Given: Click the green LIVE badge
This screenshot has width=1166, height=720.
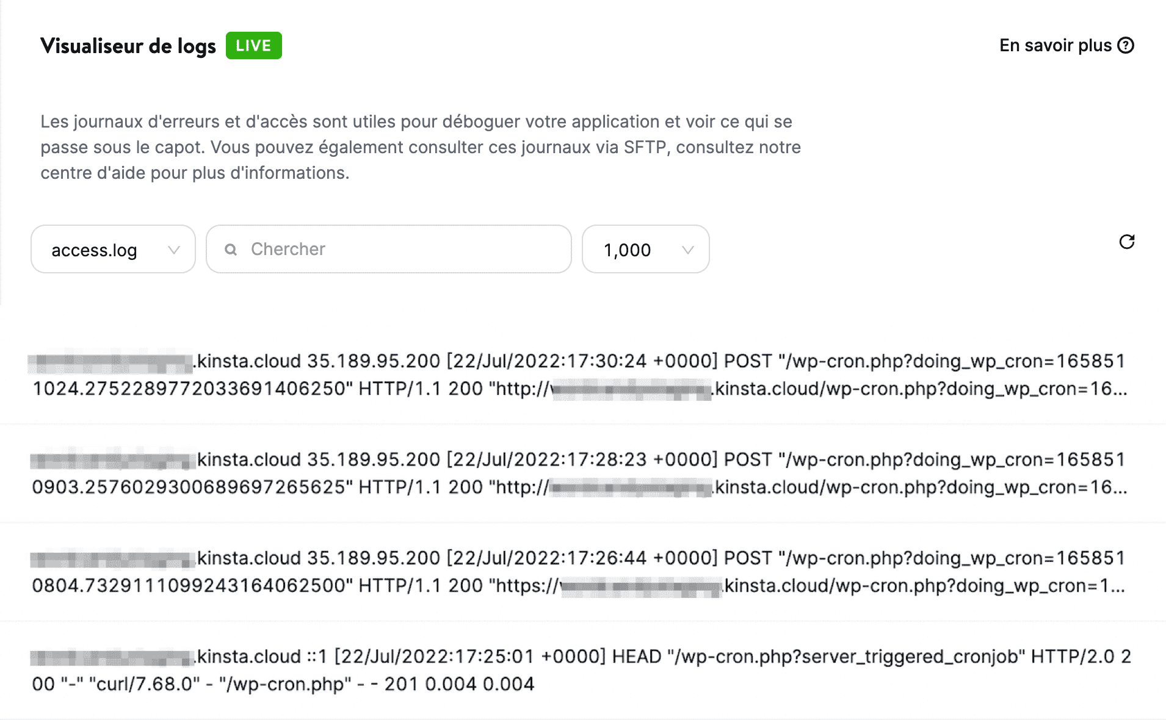Looking at the screenshot, I should pos(253,46).
